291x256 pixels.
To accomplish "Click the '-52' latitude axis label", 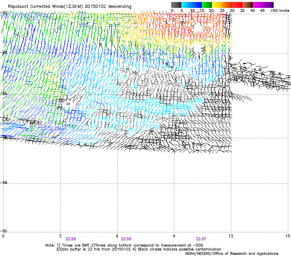I will 4,52.
